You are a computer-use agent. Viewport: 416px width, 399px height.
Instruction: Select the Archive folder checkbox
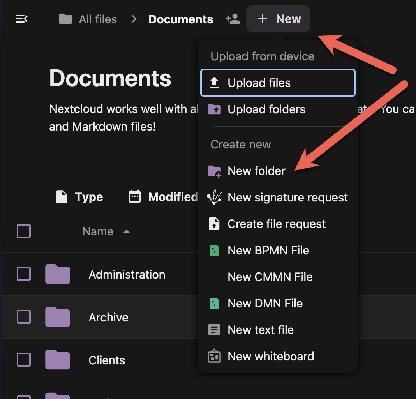pos(24,317)
